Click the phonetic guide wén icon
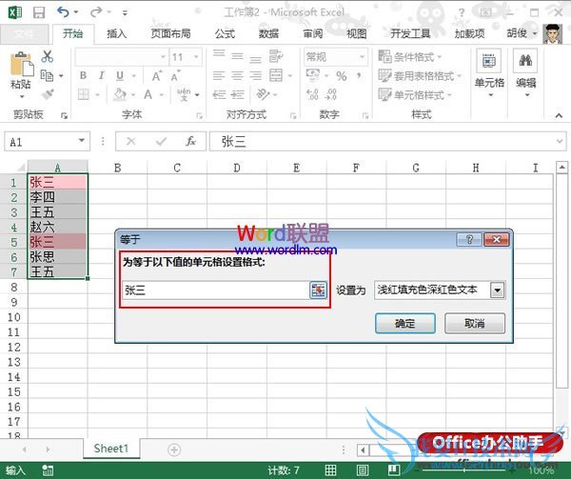The image size is (571, 479). point(184,94)
